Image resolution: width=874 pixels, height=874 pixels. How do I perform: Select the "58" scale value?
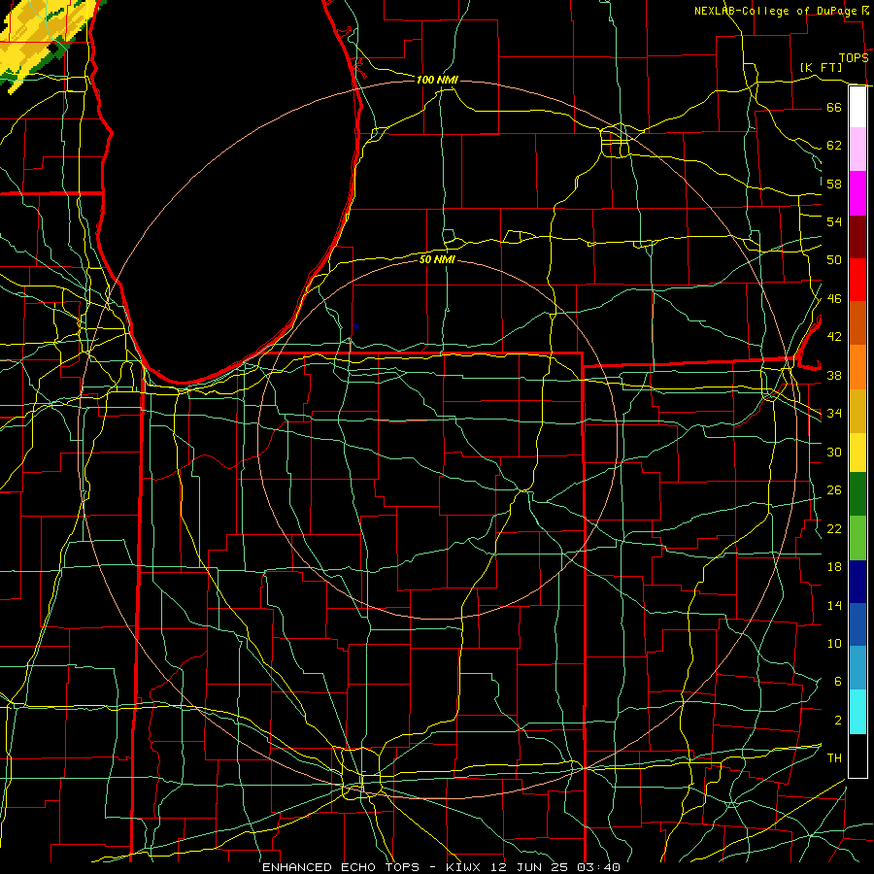pyautogui.click(x=834, y=184)
